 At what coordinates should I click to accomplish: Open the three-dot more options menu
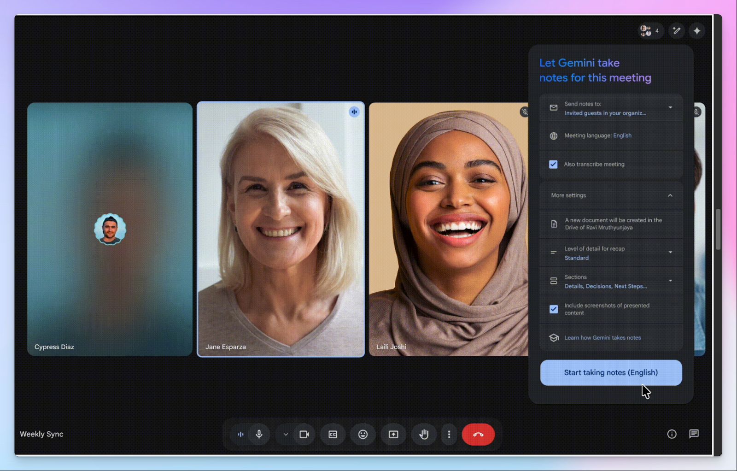pyautogui.click(x=449, y=434)
